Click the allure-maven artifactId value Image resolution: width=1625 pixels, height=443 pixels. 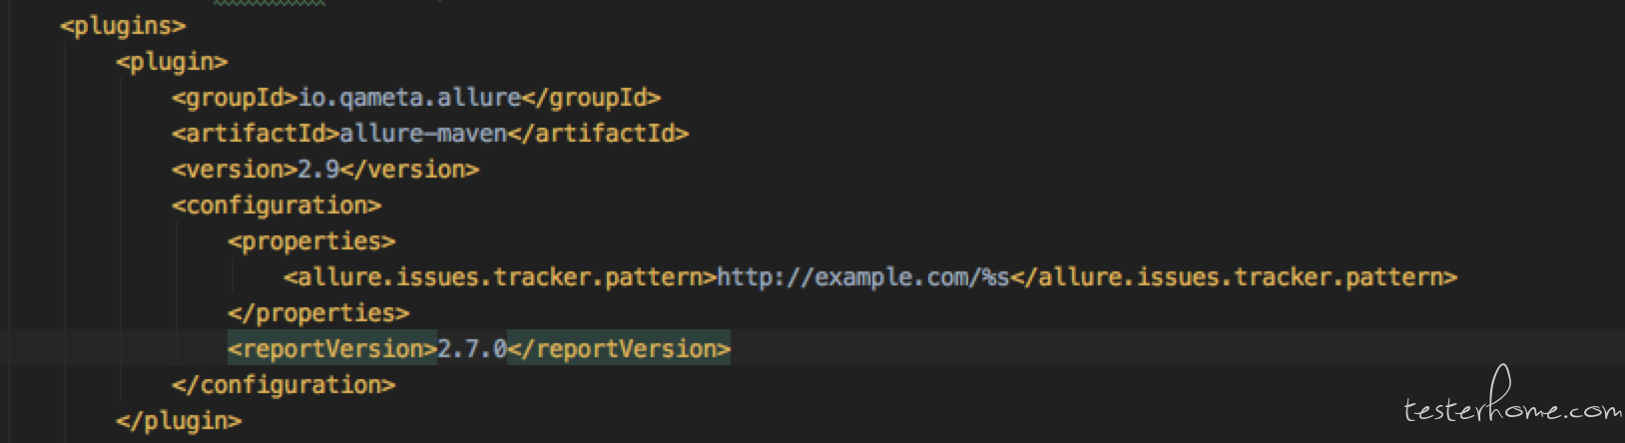[423, 134]
